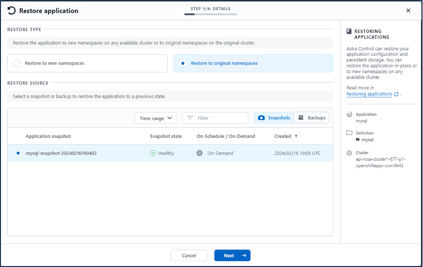The width and height of the screenshot is (423, 267).
Task: Switch to the Snapshots tab
Action: coord(274,118)
